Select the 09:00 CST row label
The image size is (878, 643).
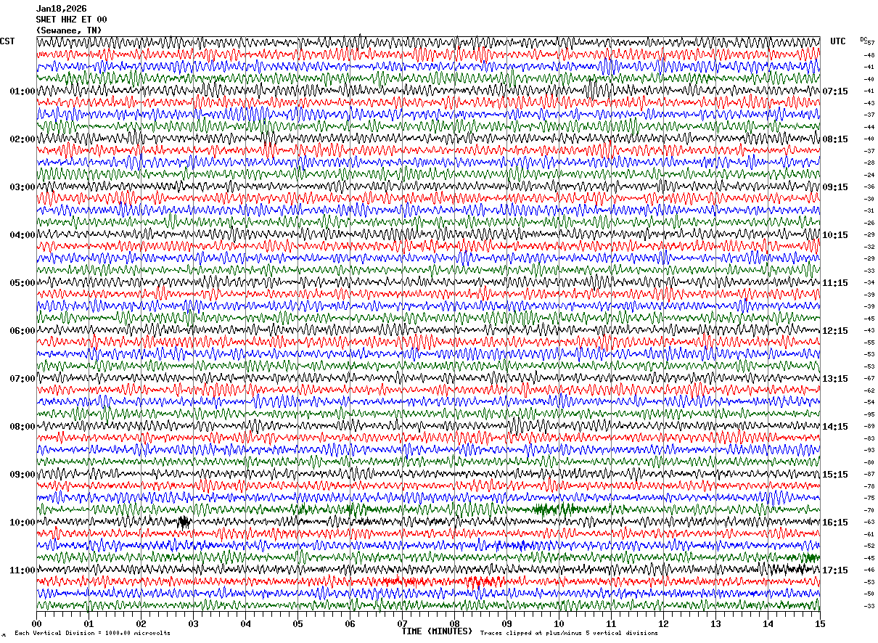(22, 475)
